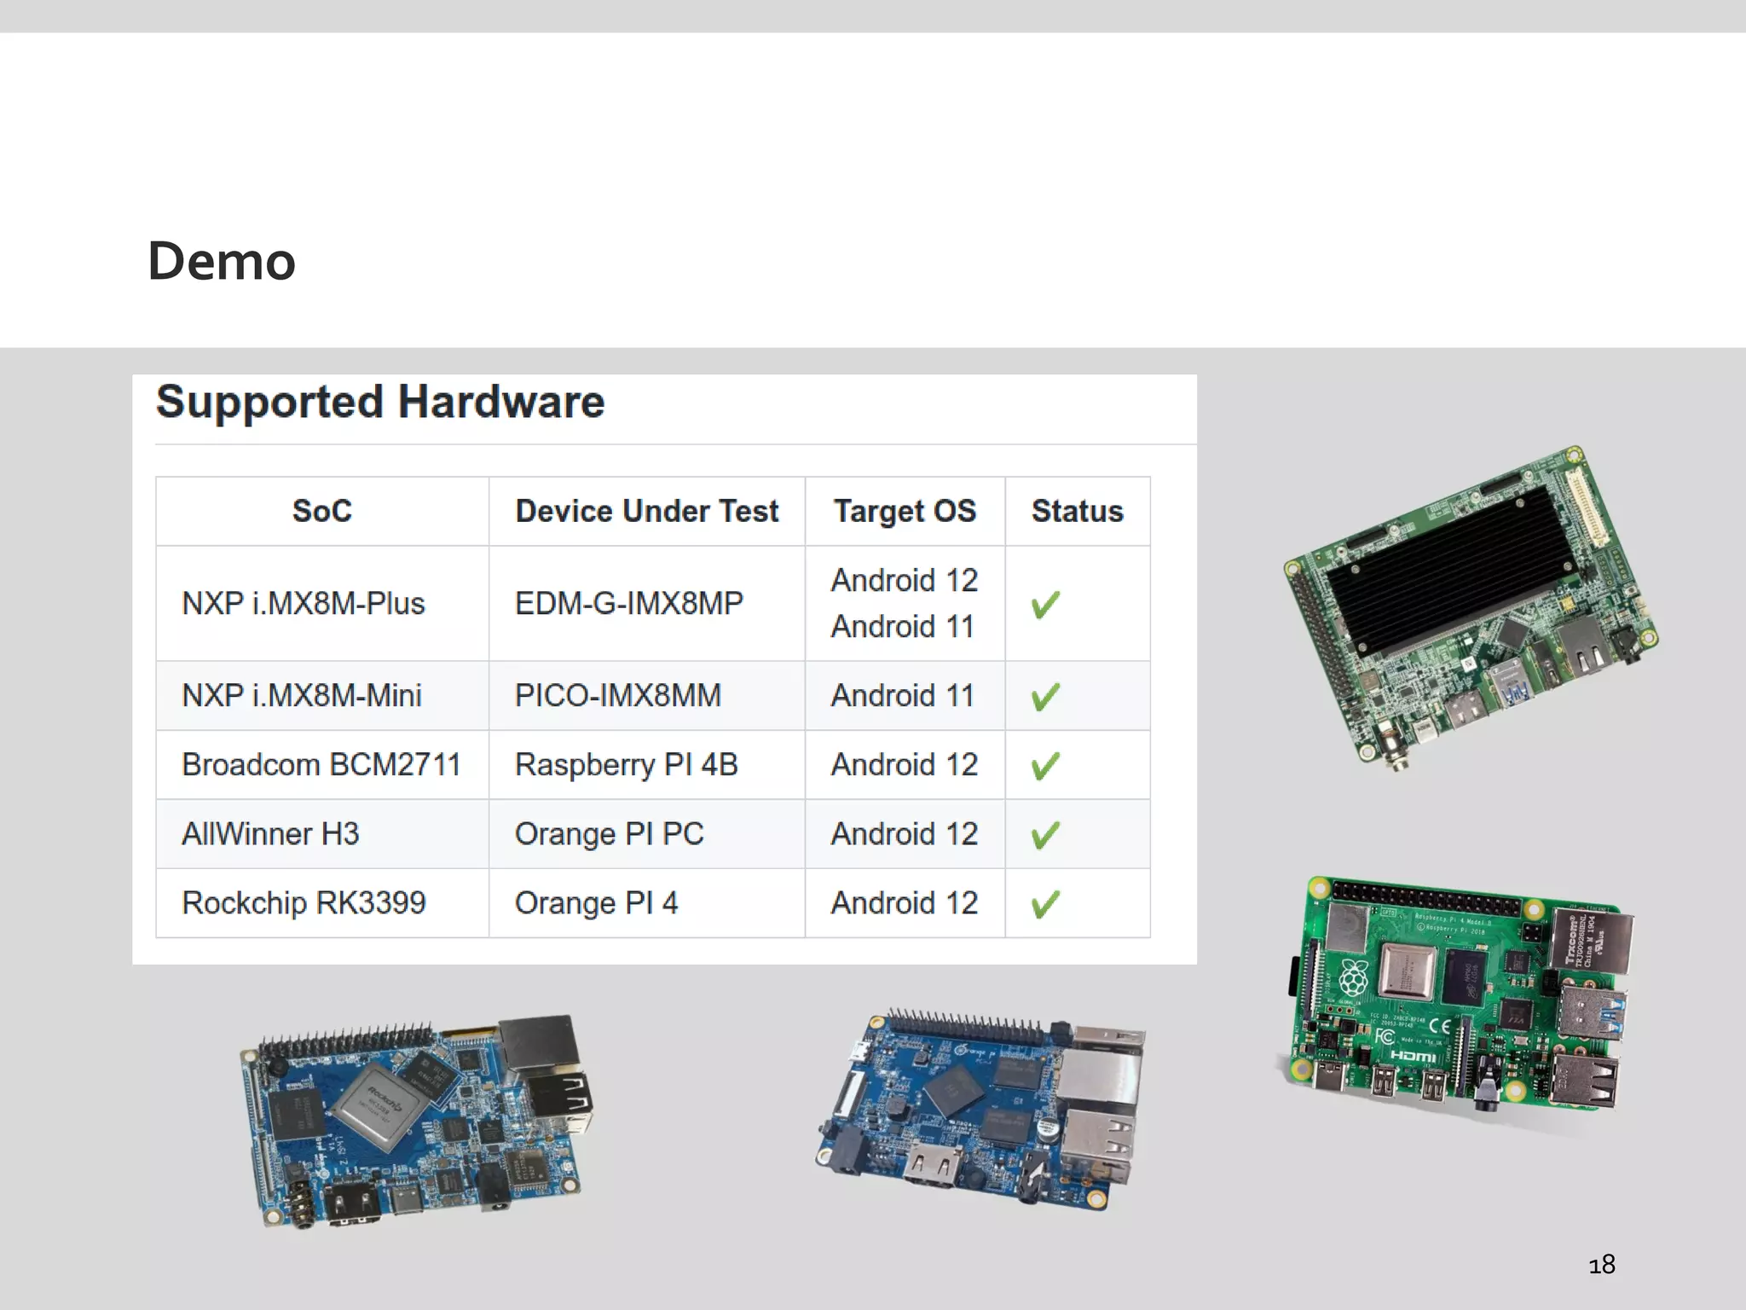The image size is (1746, 1310).
Task: Select the Orange Pi PC board image
Action: pos(980,1109)
